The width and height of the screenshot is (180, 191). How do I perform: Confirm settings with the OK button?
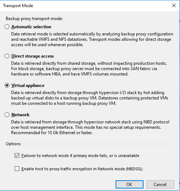click(130, 185)
